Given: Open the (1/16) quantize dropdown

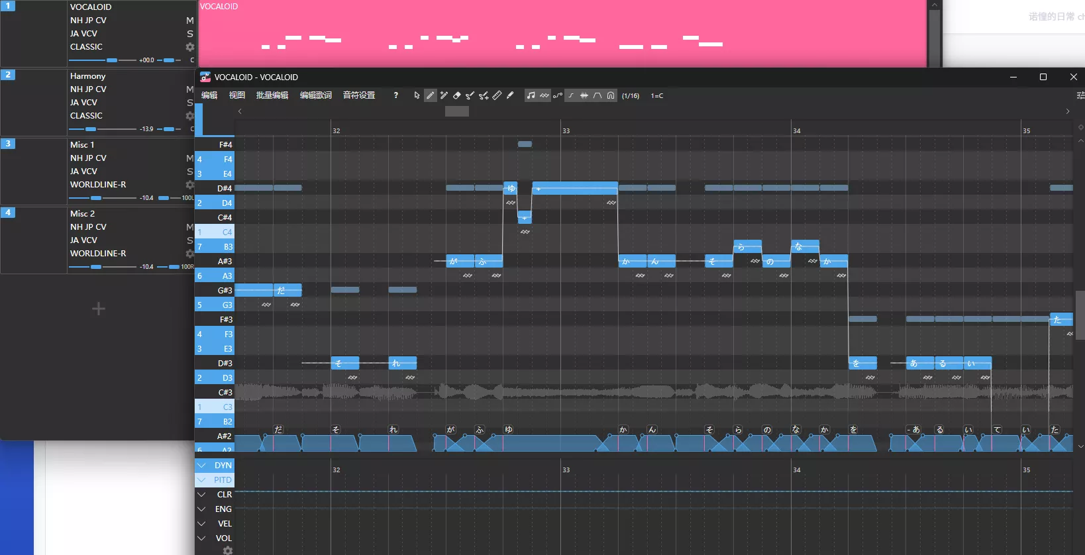Looking at the screenshot, I should click(x=631, y=96).
